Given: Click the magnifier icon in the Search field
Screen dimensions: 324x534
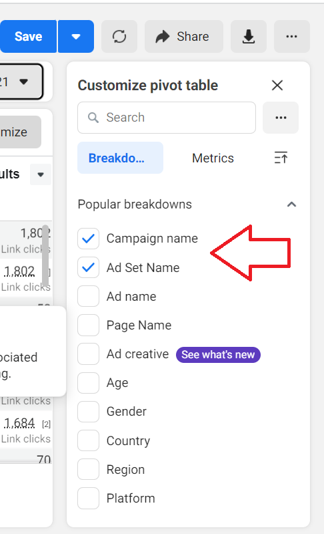Looking at the screenshot, I should click(93, 118).
